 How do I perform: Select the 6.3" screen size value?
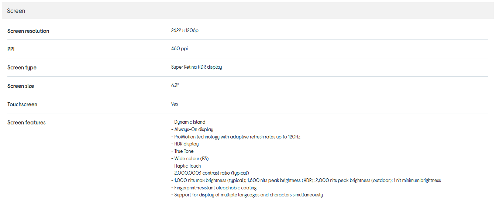175,86
